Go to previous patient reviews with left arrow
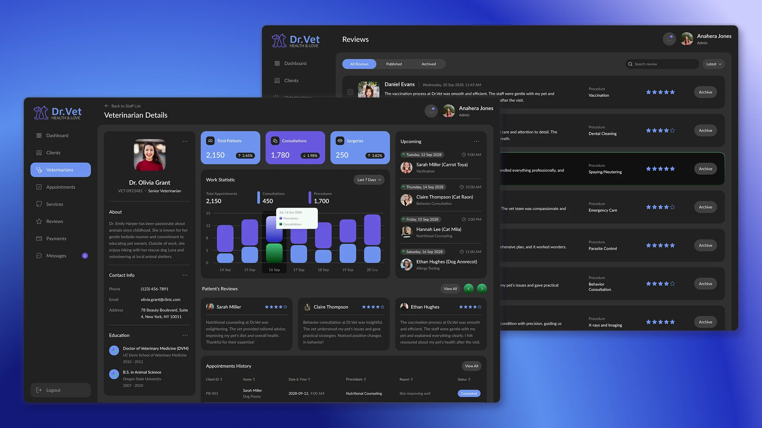The image size is (762, 428). click(x=468, y=289)
